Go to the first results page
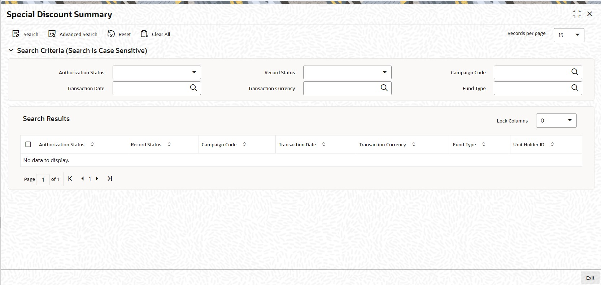This screenshot has width=601, height=285. point(70,178)
